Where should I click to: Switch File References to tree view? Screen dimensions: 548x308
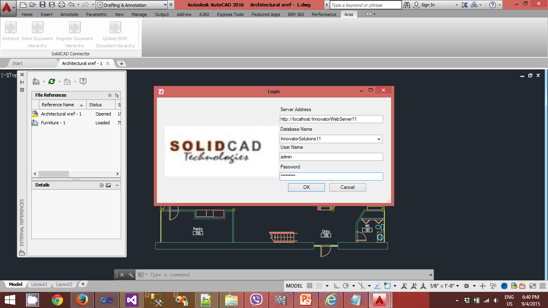pyautogui.click(x=117, y=95)
